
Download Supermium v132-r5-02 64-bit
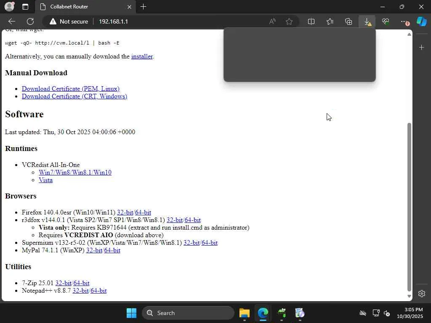point(210,243)
